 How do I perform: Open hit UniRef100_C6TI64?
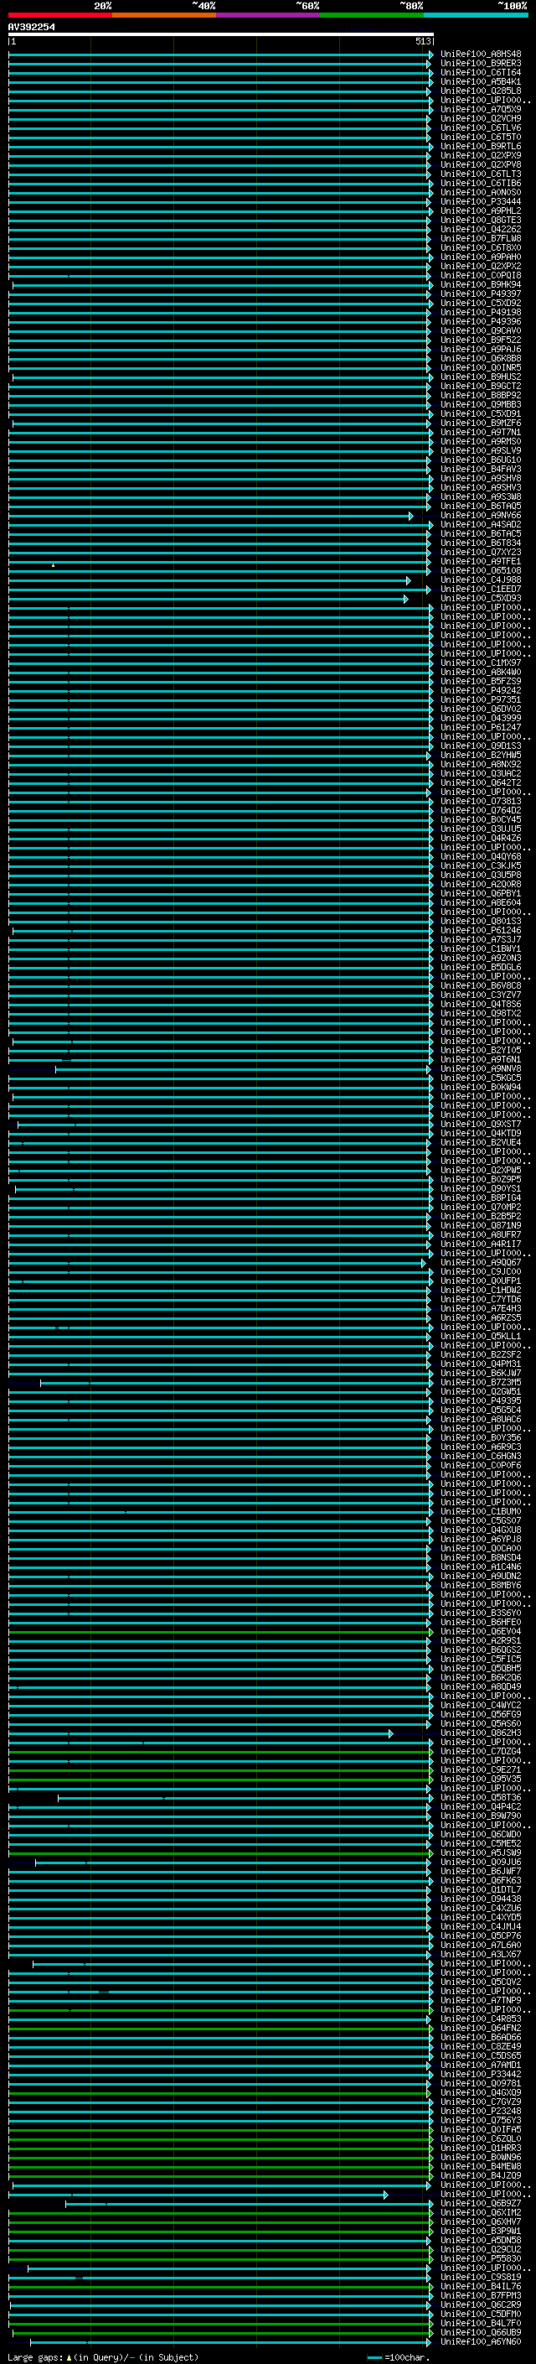click(481, 72)
